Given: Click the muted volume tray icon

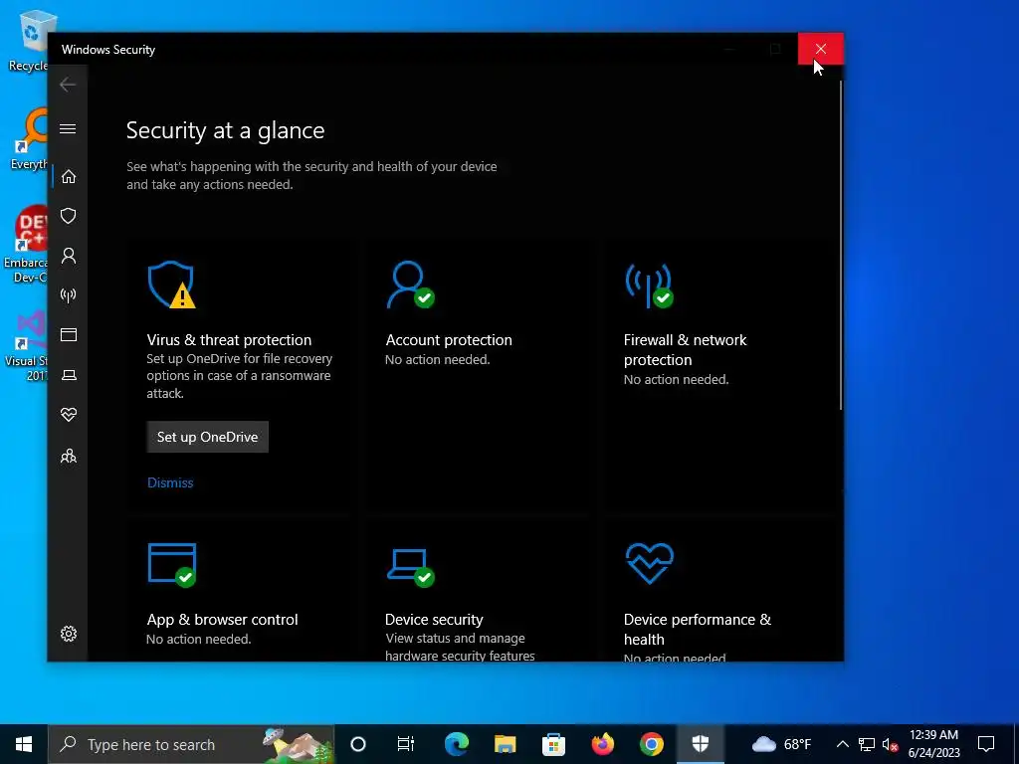Looking at the screenshot, I should tap(891, 744).
